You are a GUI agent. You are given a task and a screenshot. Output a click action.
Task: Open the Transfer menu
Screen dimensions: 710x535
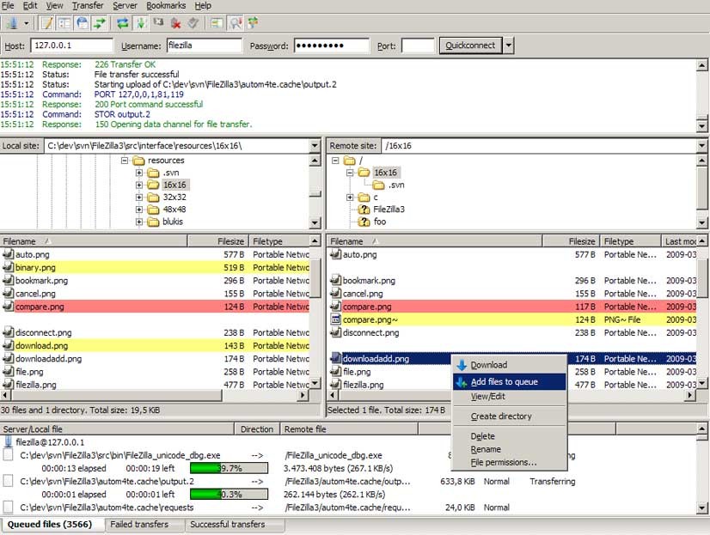(89, 5)
